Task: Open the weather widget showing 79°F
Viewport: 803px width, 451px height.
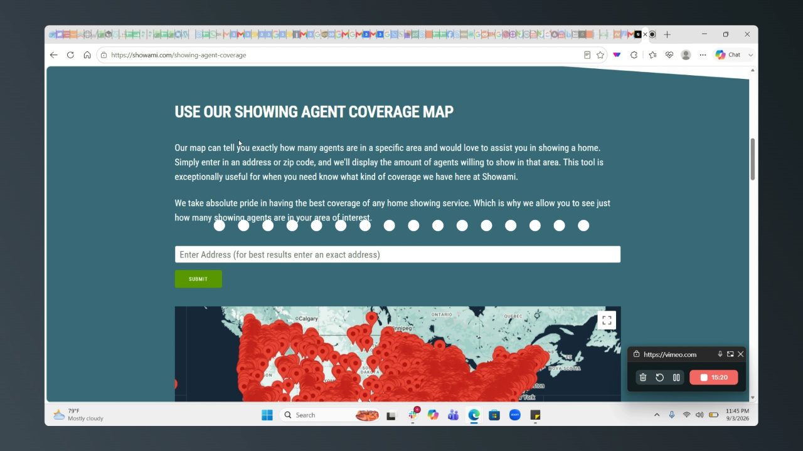Action: (x=78, y=415)
